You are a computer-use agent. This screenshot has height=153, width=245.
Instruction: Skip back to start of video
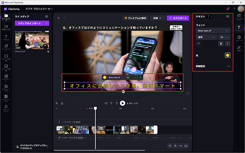tap(106, 103)
